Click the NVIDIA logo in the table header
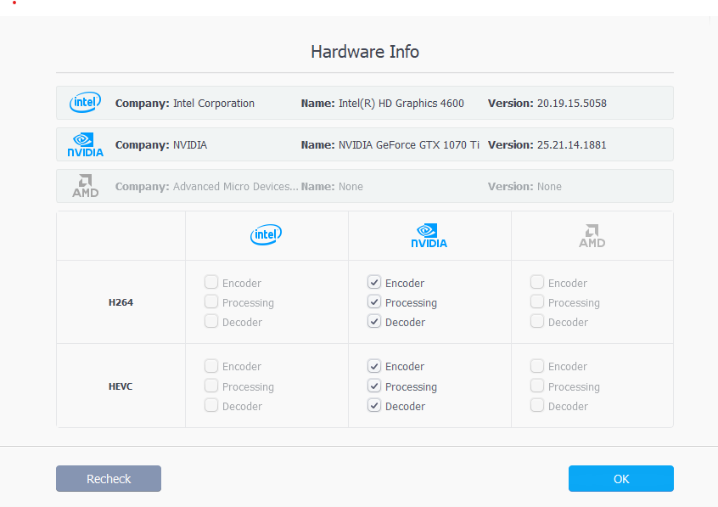 click(x=429, y=235)
